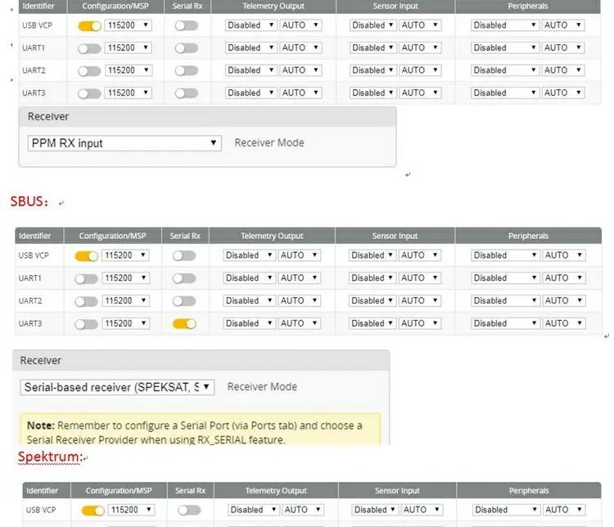Disable UART3 Serial Rx in SBUS table
614x527 pixels.
[184, 324]
